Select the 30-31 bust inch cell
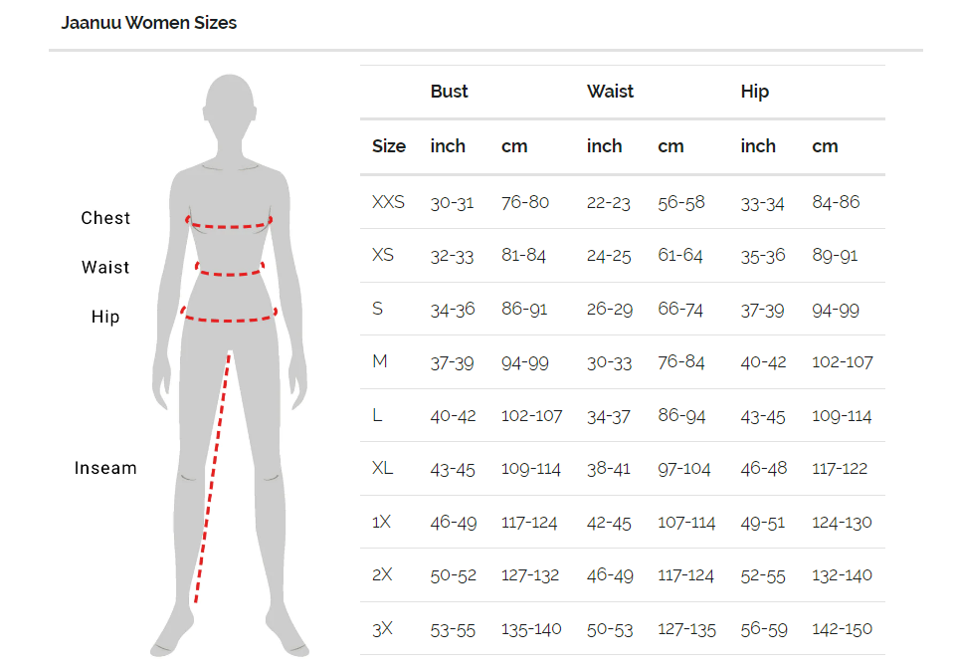This screenshot has width=958, height=667. pos(452,203)
